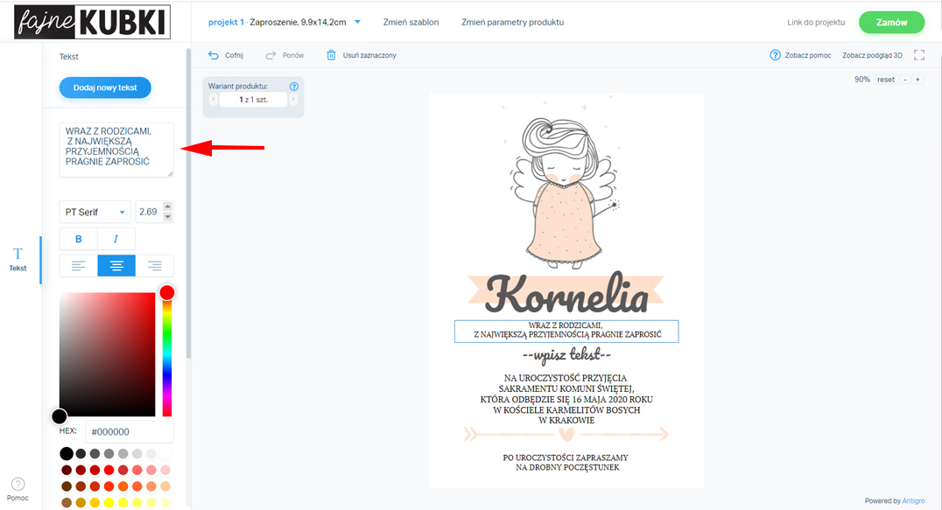Decrease font size with down stepper
The image size is (942, 510).
pos(167,217)
